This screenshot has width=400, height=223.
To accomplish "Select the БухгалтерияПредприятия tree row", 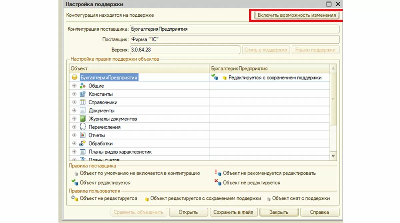I will (109, 78).
